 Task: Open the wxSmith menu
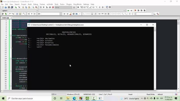coord(50,4)
